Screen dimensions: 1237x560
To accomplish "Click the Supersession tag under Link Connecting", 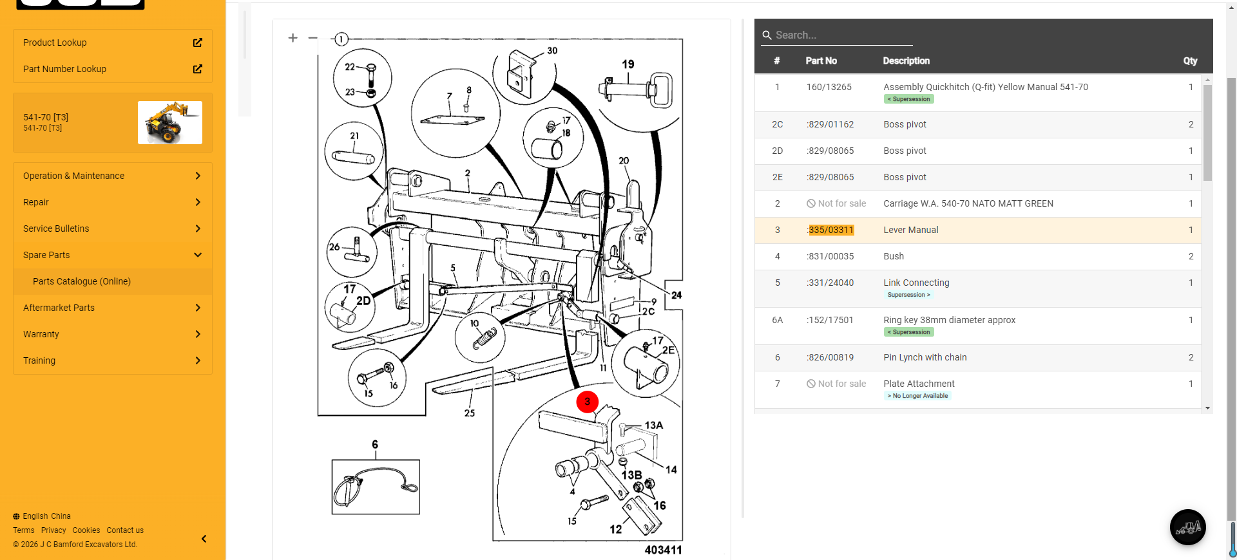I will tap(908, 295).
